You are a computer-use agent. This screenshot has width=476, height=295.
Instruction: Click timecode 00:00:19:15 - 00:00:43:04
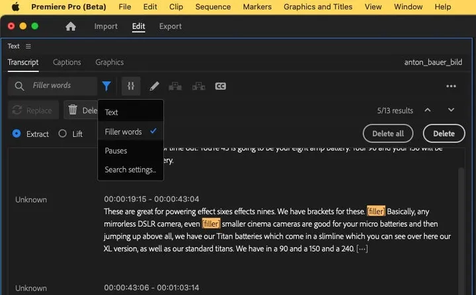click(x=151, y=199)
